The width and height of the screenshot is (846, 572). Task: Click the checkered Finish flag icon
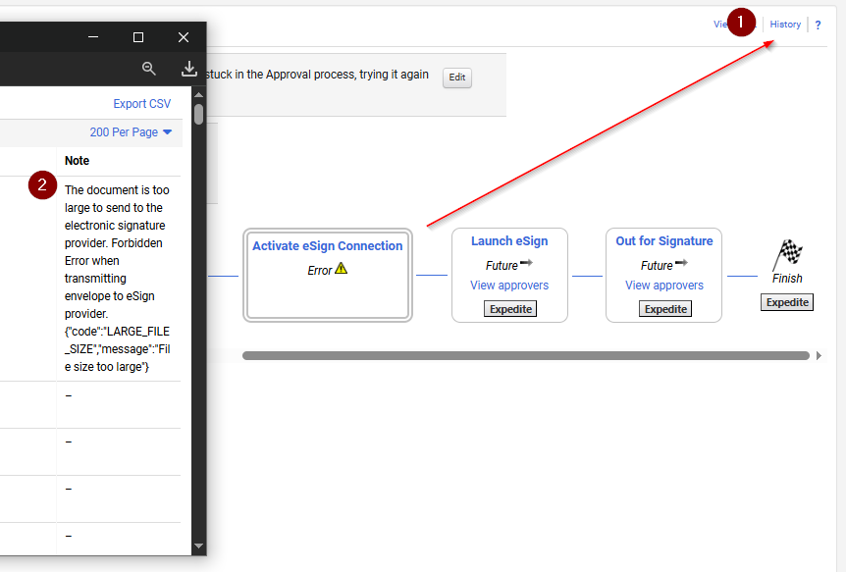(x=787, y=254)
